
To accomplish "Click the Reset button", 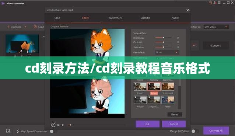I will click(x=175, y=114).
